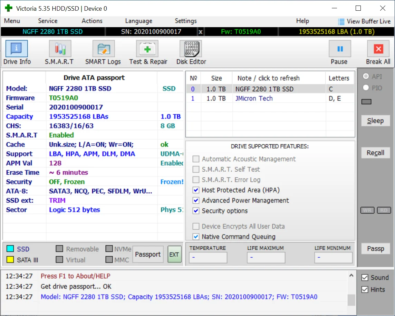395x316 pixels.
Task: Click the Sleep button
Action: click(375, 121)
